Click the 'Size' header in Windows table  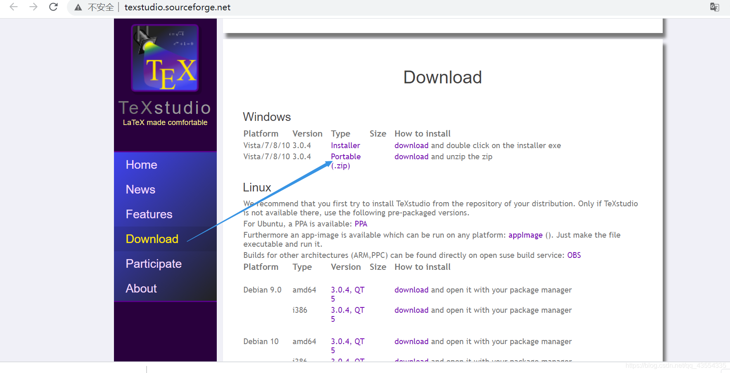[x=378, y=134]
